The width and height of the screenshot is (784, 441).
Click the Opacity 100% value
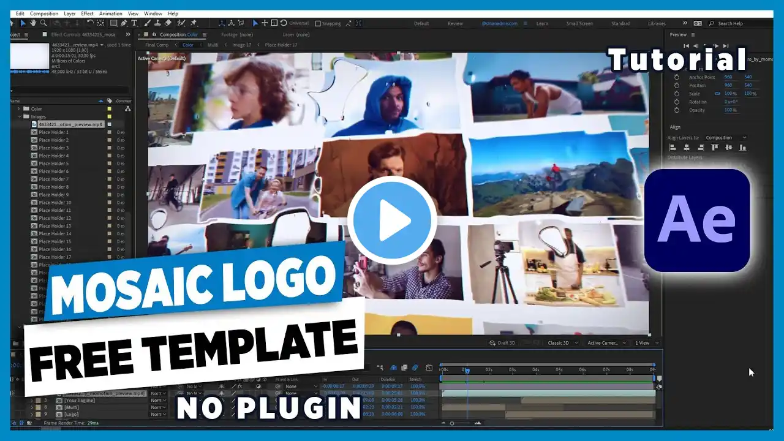click(730, 110)
